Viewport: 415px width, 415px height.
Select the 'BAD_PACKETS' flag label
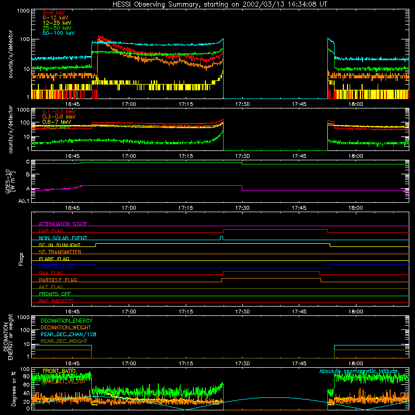click(x=57, y=301)
